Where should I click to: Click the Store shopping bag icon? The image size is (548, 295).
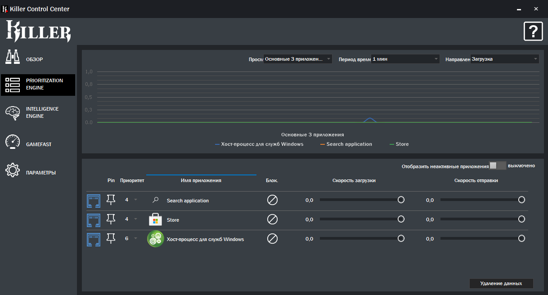tap(155, 219)
